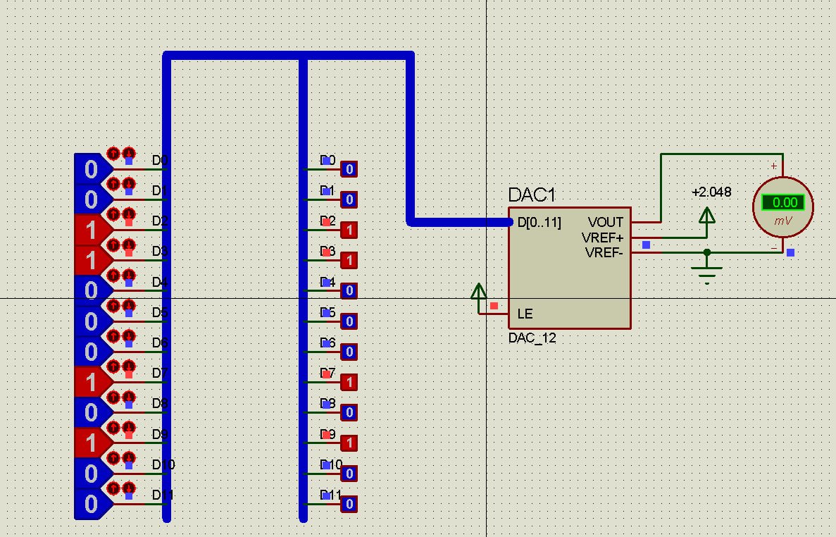Click the up arrow on the D0 logic state
836x537 pixels.
pyautogui.click(x=113, y=154)
